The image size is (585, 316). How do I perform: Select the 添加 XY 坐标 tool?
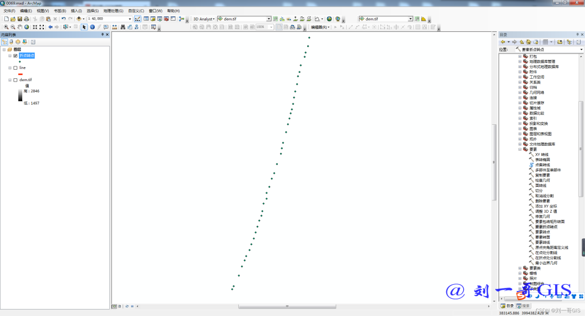(x=546, y=206)
